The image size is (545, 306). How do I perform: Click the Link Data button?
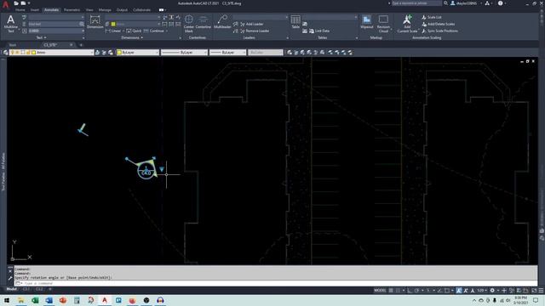[x=319, y=31]
